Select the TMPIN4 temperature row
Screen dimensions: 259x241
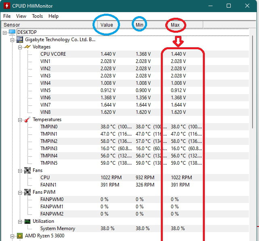[x=144, y=156]
